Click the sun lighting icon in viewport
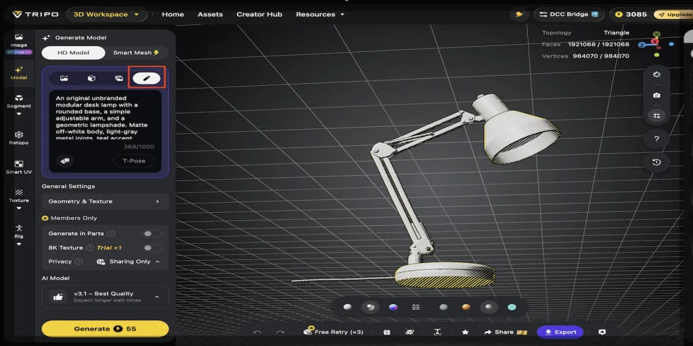 (656, 74)
